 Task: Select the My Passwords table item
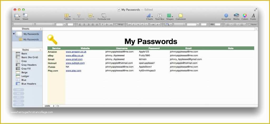point(27,39)
